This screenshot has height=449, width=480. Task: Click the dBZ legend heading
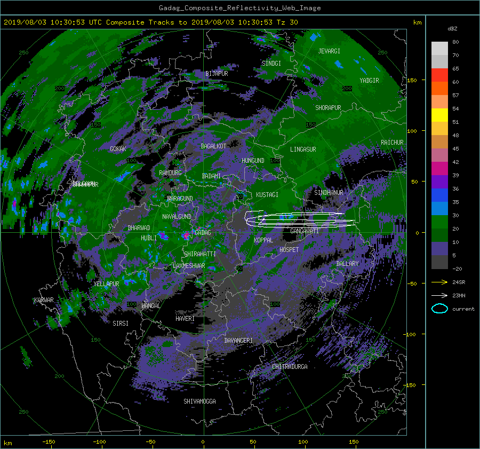tap(452, 29)
